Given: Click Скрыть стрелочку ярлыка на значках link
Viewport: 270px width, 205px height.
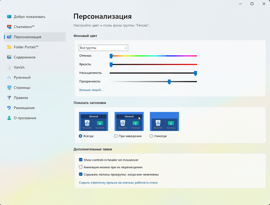Looking at the screenshot, I should coord(118,183).
